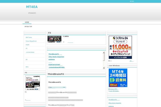Select the HOME navigation tab
Image resolution: width=161 pixels, height=107 pixels.
(x=27, y=22)
